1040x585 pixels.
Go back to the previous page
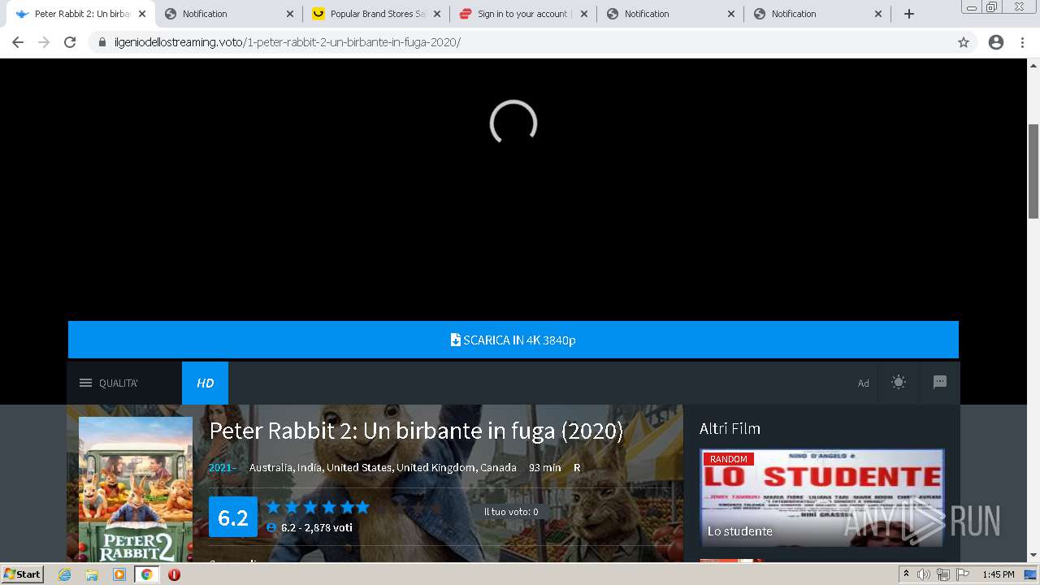18,42
